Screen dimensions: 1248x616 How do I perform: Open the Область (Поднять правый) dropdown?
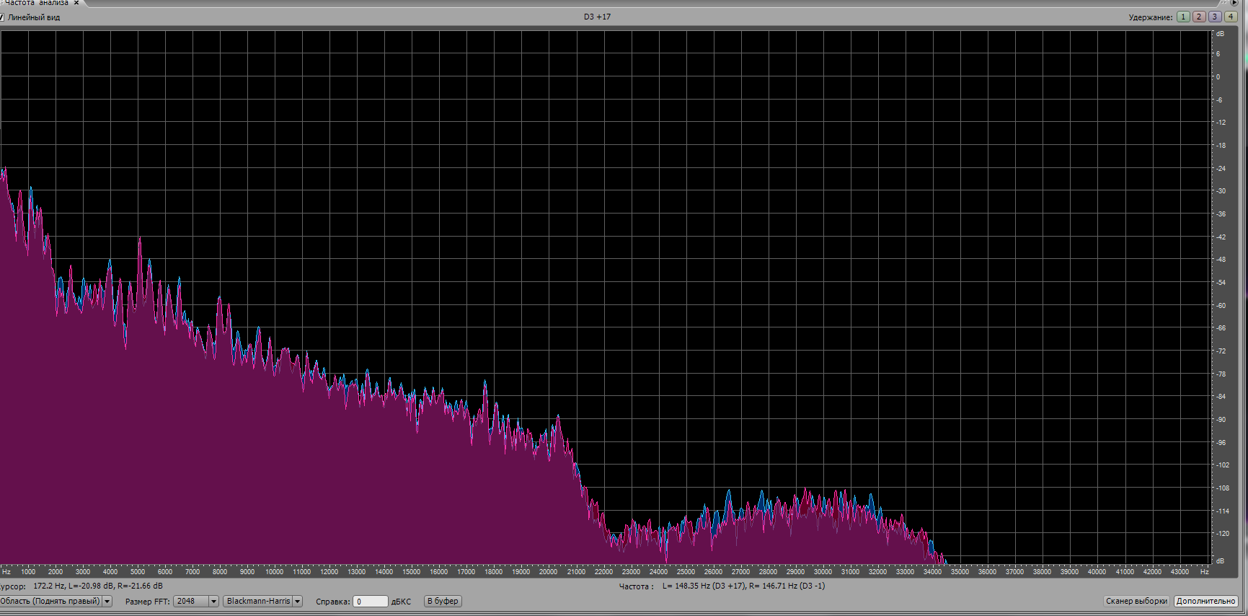(x=107, y=602)
